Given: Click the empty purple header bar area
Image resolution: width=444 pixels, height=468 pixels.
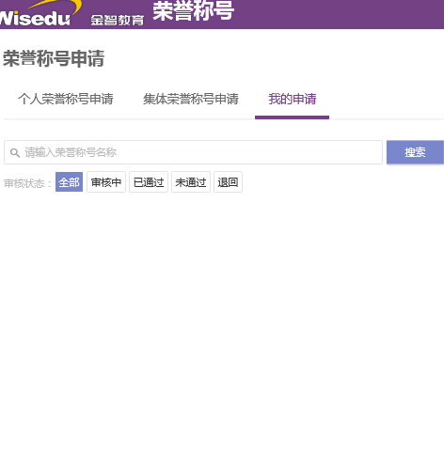Looking at the screenshot, I should [x=339, y=14].
